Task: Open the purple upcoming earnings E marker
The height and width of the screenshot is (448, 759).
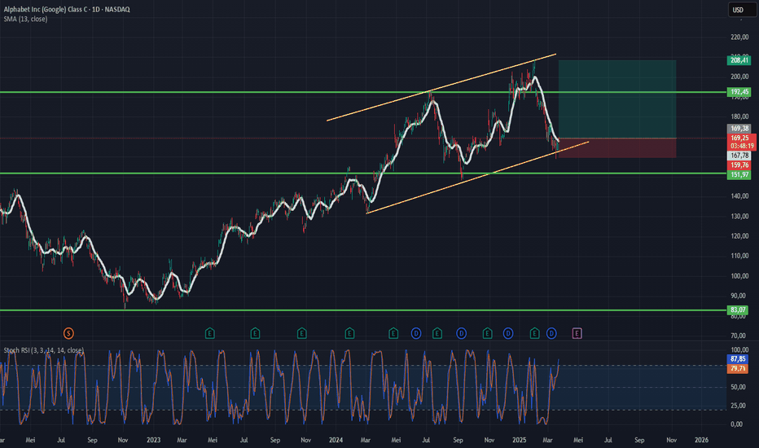Action: click(x=577, y=333)
